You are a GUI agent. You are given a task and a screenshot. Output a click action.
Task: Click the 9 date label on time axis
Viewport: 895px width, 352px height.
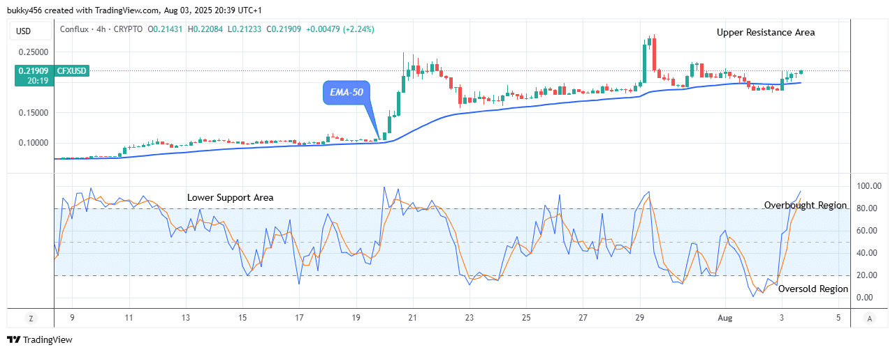pos(72,318)
